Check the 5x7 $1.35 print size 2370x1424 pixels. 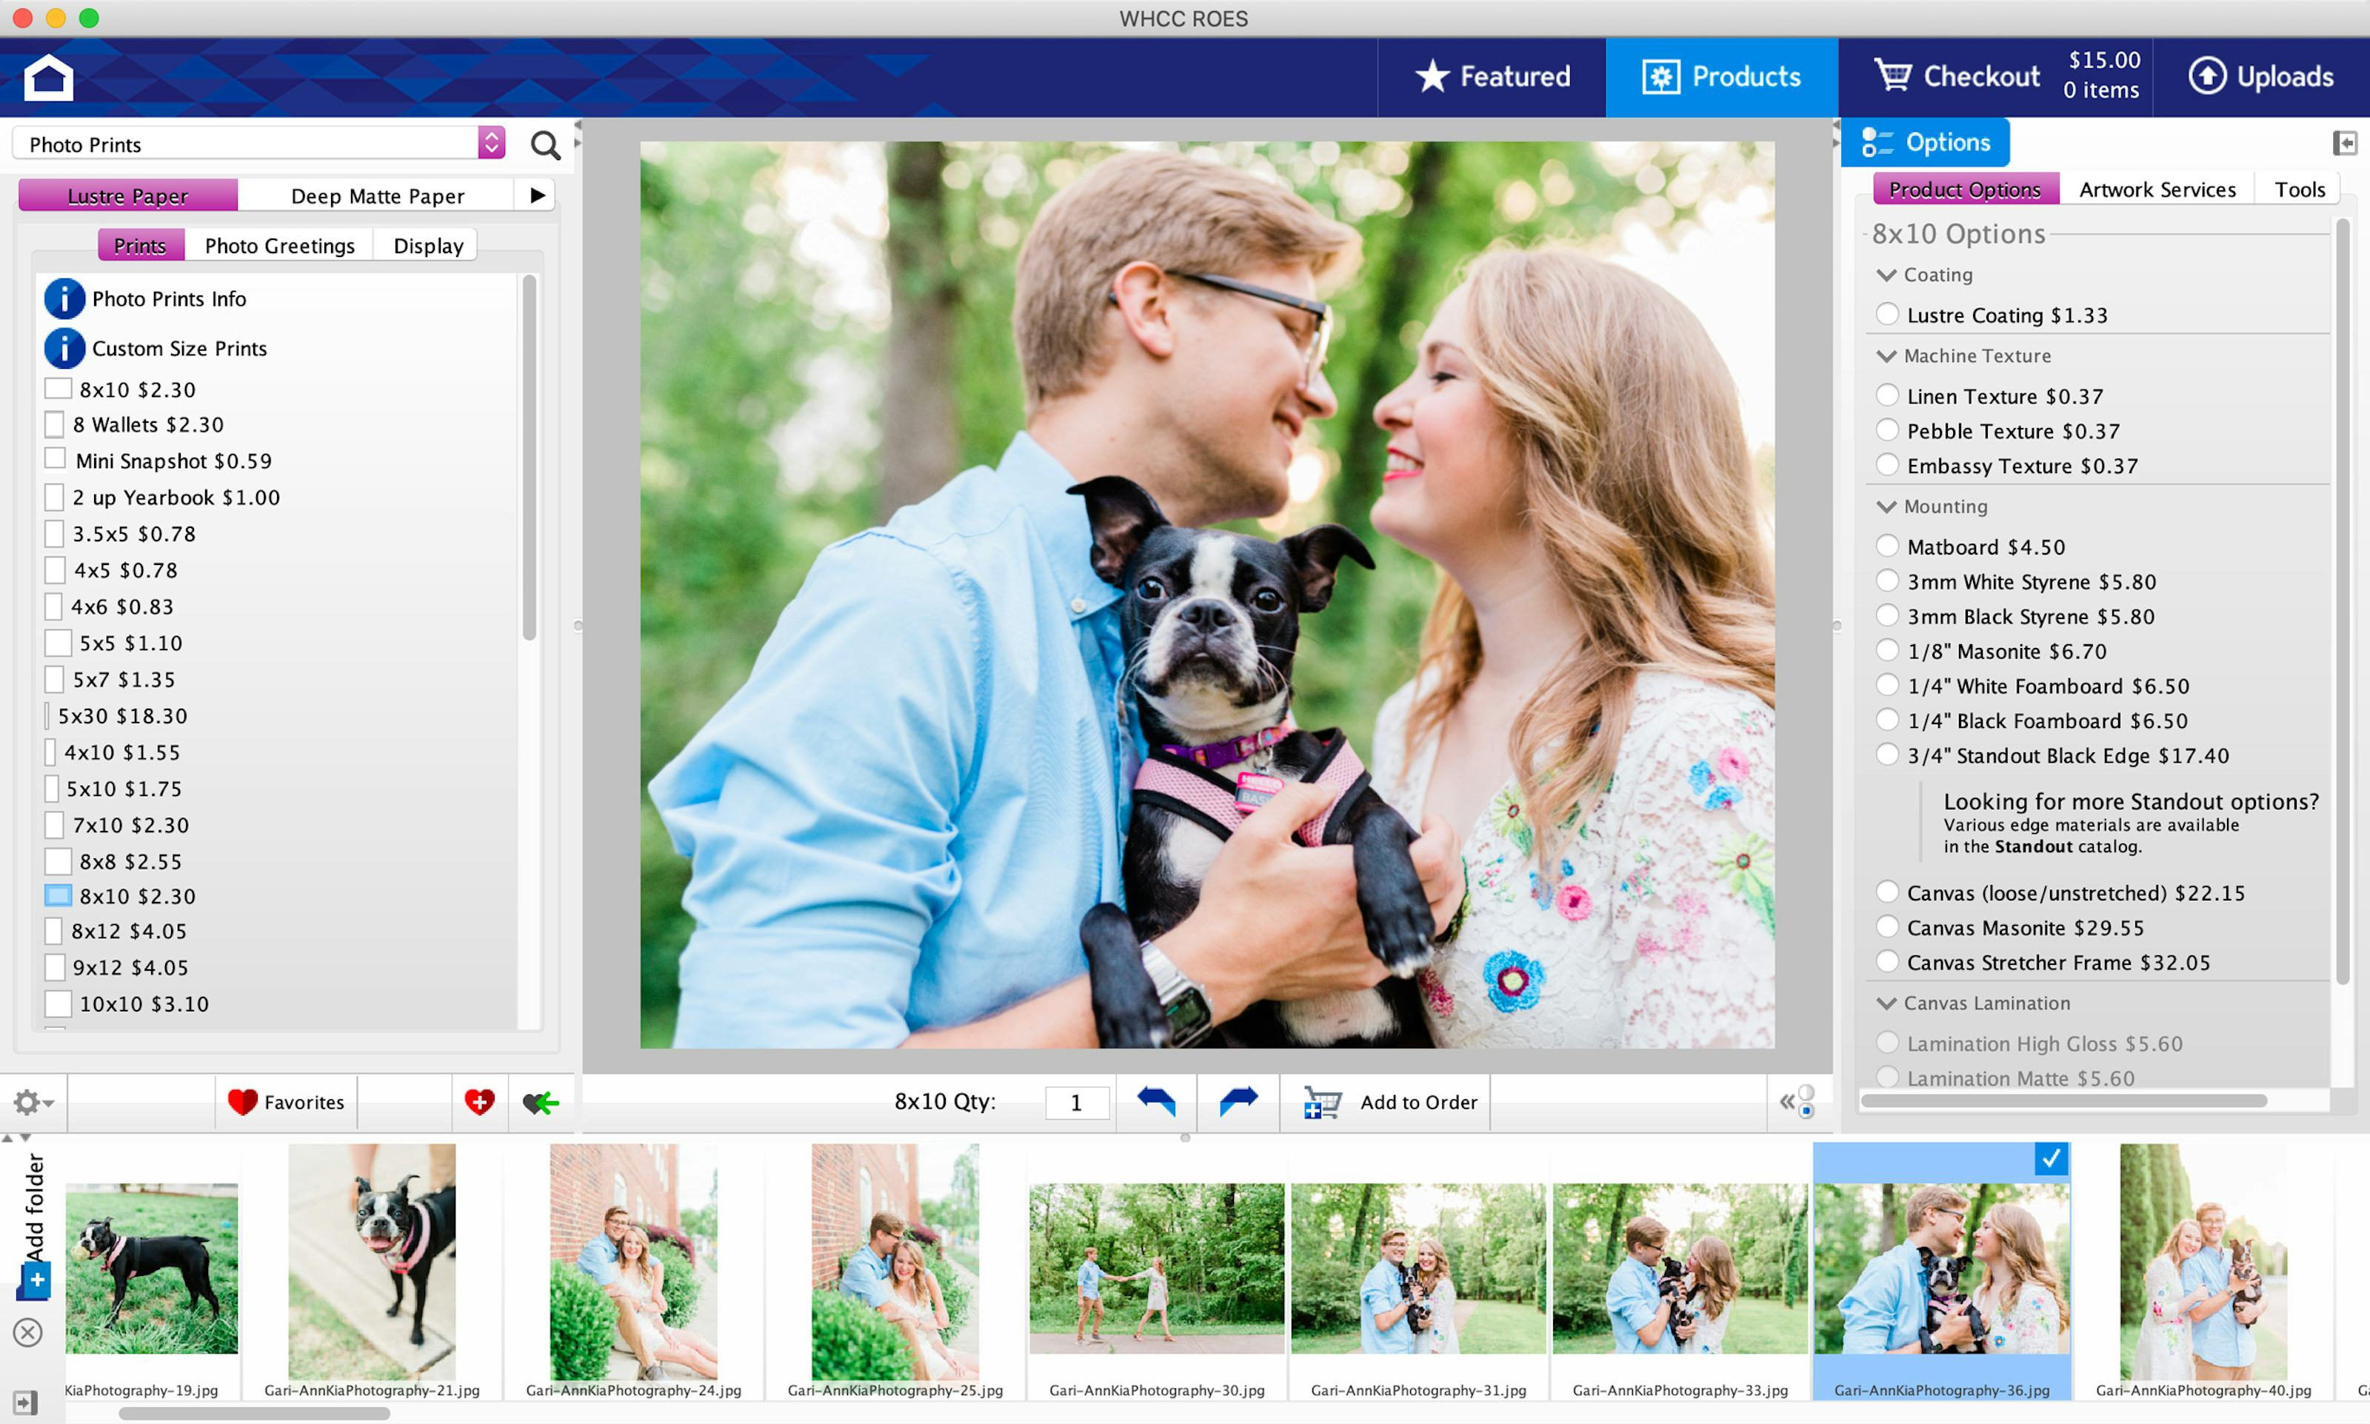pyautogui.click(x=55, y=681)
